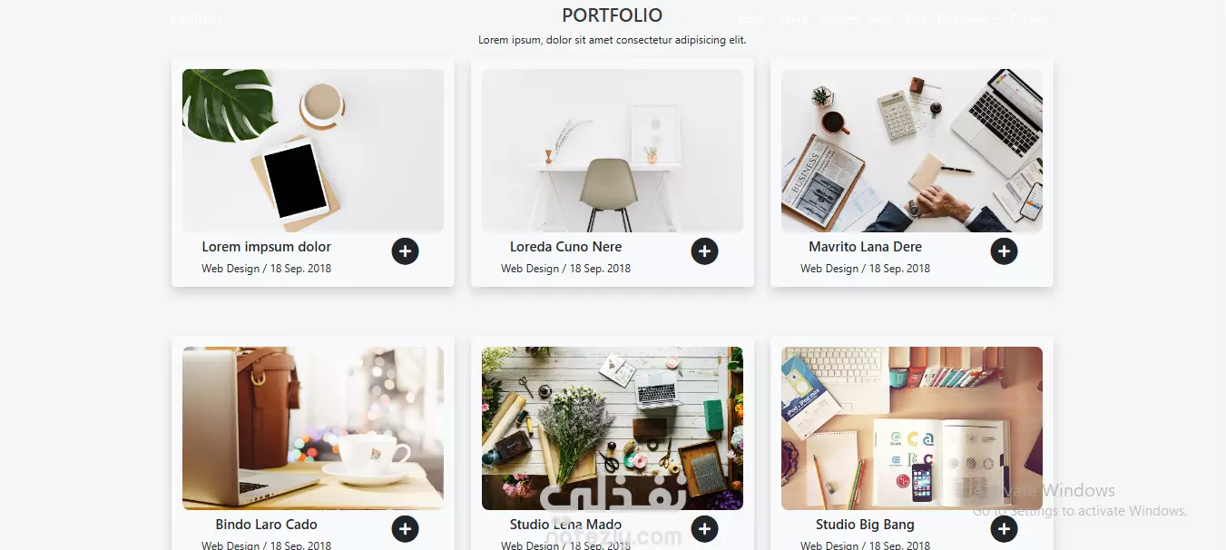Open the Contact item in the navbar
Image resolution: width=1226 pixels, height=550 pixels.
tap(1028, 19)
